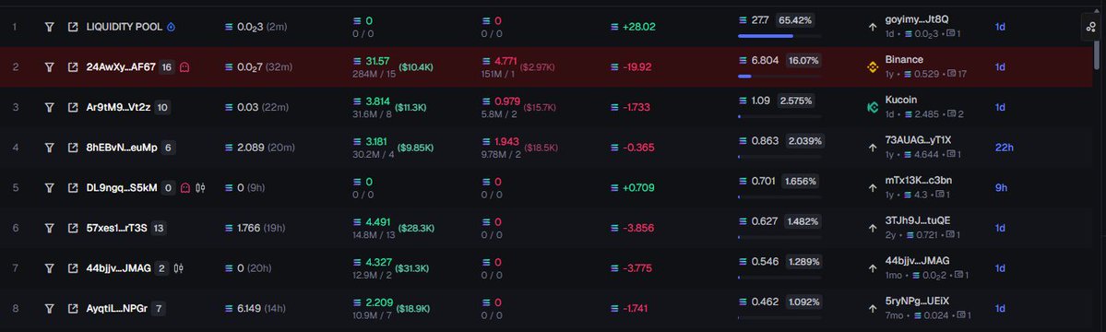Open 24AwXy...AF67 external link icon
The image size is (1106, 332).
pyautogui.click(x=72, y=67)
